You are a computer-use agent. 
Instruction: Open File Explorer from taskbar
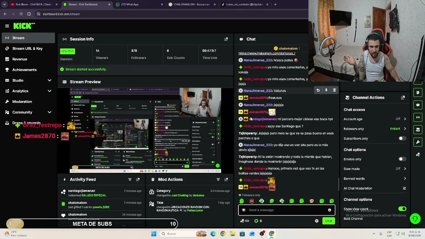[232, 234]
